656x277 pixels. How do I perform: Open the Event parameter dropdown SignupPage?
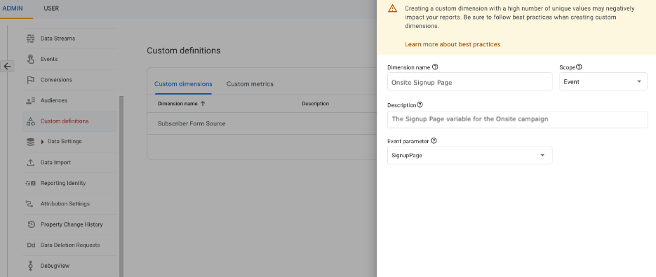tap(470, 155)
